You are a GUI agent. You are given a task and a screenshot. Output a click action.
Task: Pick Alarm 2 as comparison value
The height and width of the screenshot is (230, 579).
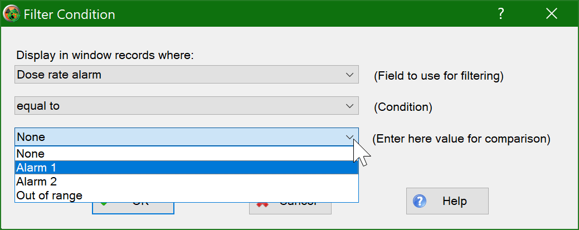[x=187, y=182]
